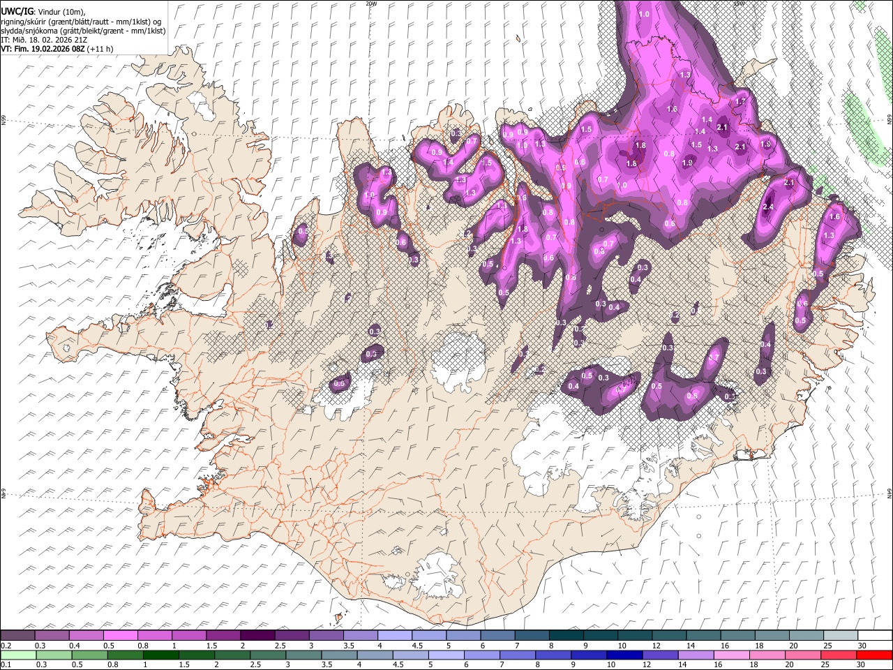The width and height of the screenshot is (893, 670).
Task: Pick the 2–2.5 darkest purple swatch, top legend row
Action: tap(257, 635)
